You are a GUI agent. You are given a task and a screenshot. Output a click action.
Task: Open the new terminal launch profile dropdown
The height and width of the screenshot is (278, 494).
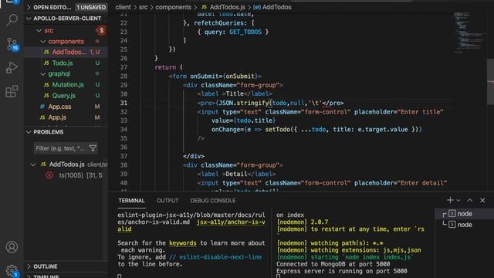[458, 200]
